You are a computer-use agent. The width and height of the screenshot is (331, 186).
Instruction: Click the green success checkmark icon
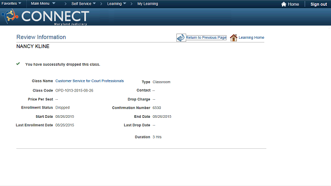[x=18, y=64]
